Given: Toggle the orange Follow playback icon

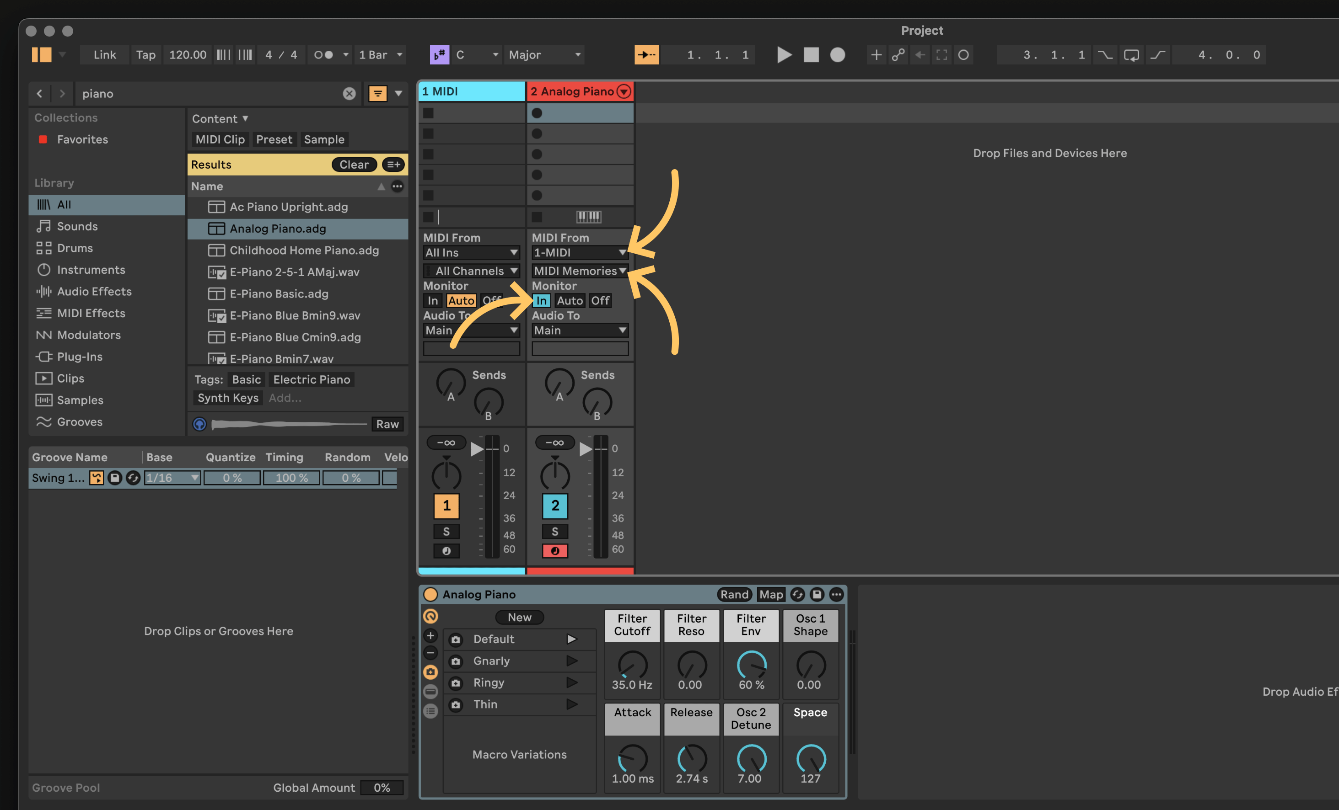Looking at the screenshot, I should pyautogui.click(x=646, y=55).
